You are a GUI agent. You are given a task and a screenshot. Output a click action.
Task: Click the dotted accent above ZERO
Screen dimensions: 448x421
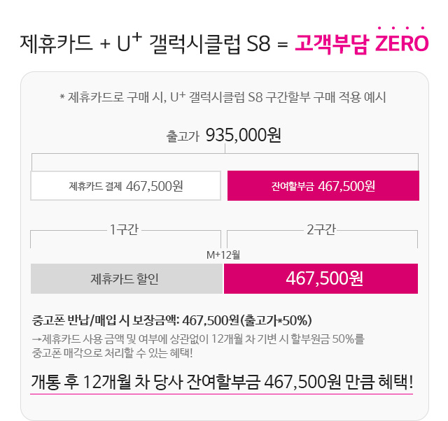click(x=401, y=28)
